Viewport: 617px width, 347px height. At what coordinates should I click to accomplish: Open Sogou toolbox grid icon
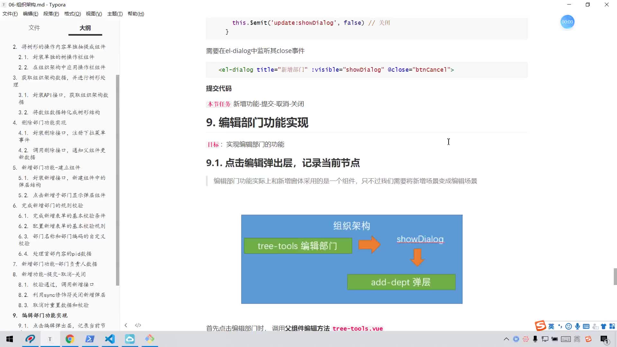tap(612, 326)
